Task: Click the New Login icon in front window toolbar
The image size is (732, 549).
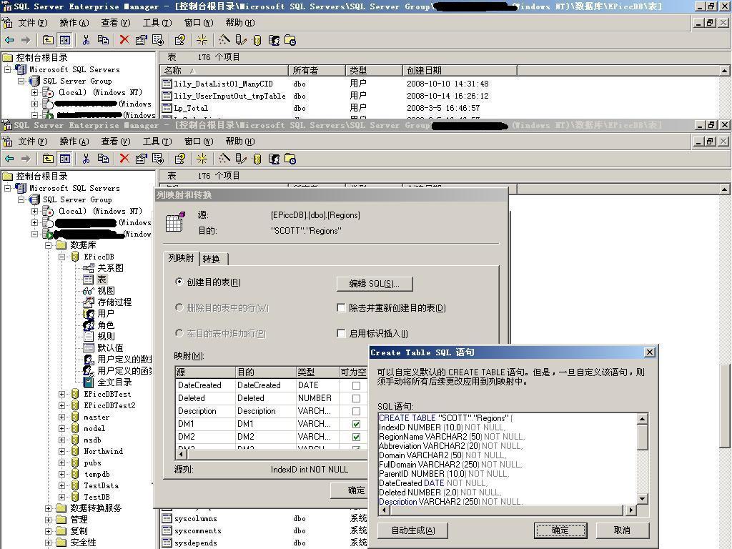Action: [274, 159]
